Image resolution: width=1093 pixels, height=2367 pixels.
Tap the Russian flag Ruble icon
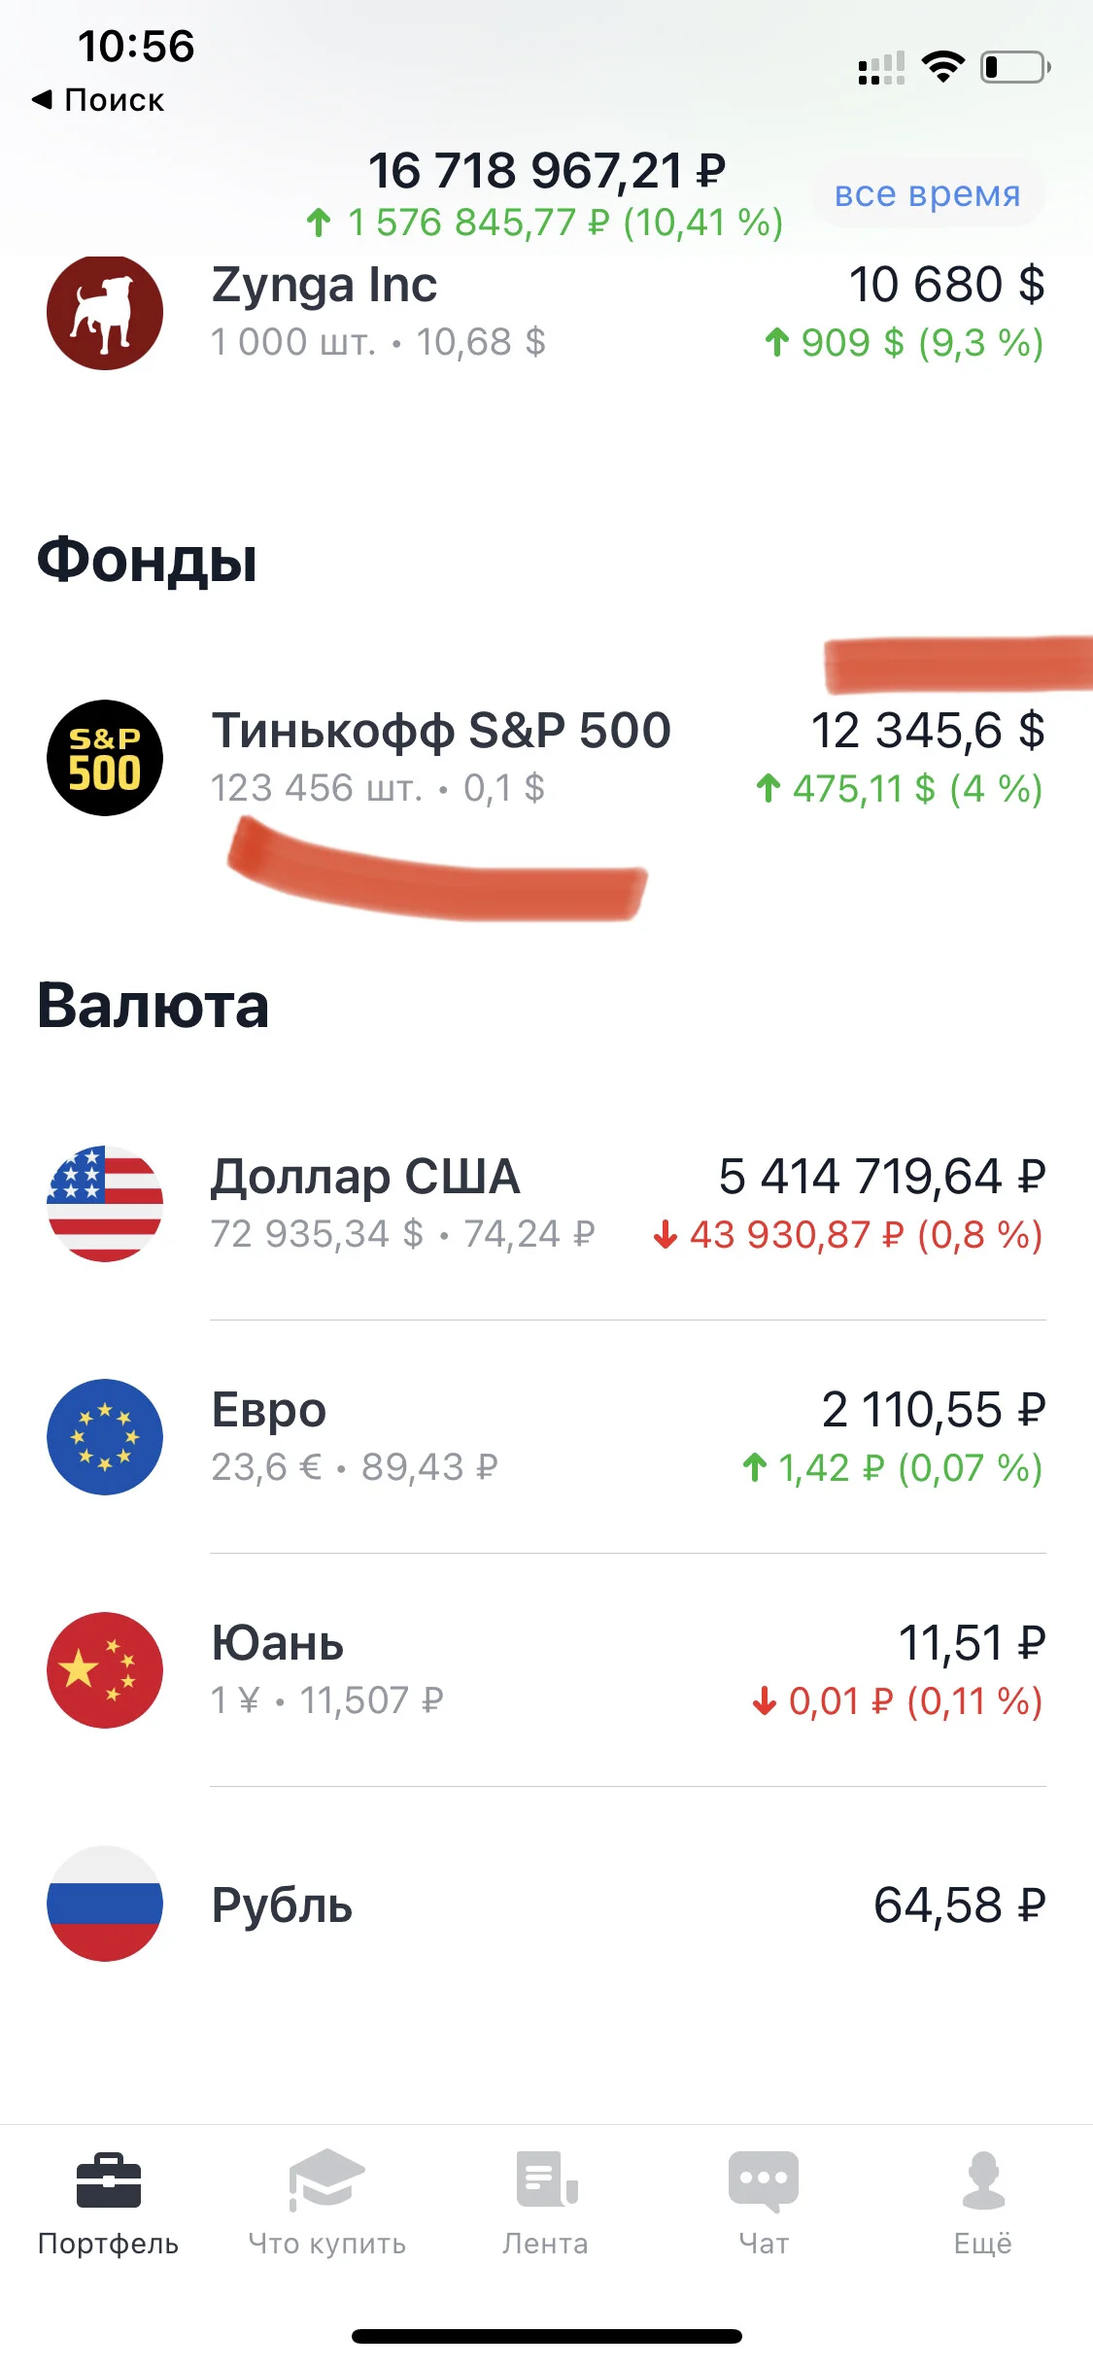(x=105, y=1904)
